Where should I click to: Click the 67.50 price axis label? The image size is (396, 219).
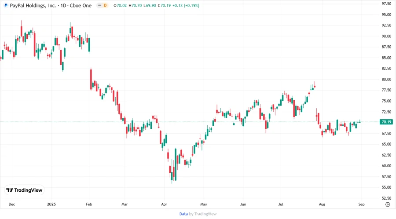[x=386, y=133]
